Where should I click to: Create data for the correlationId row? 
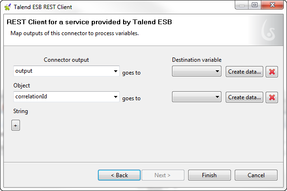pos(244,97)
